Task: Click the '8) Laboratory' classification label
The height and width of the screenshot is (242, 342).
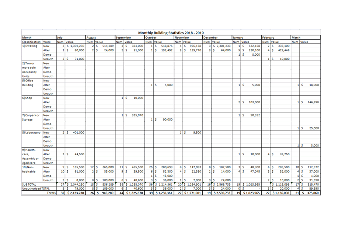Action: [31, 132]
